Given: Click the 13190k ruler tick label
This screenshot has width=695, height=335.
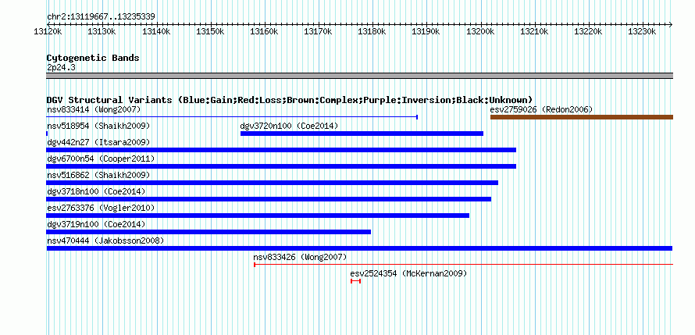Looking at the screenshot, I should [426, 31].
